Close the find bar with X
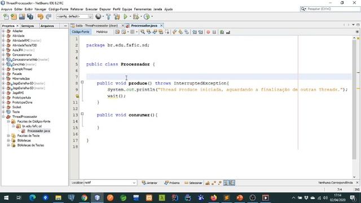The height and width of the screenshot is (203, 361). pyautogui.click(x=357, y=183)
